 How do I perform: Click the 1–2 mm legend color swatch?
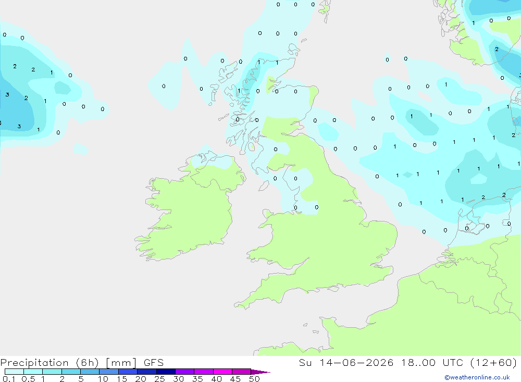pyautogui.click(x=52, y=372)
